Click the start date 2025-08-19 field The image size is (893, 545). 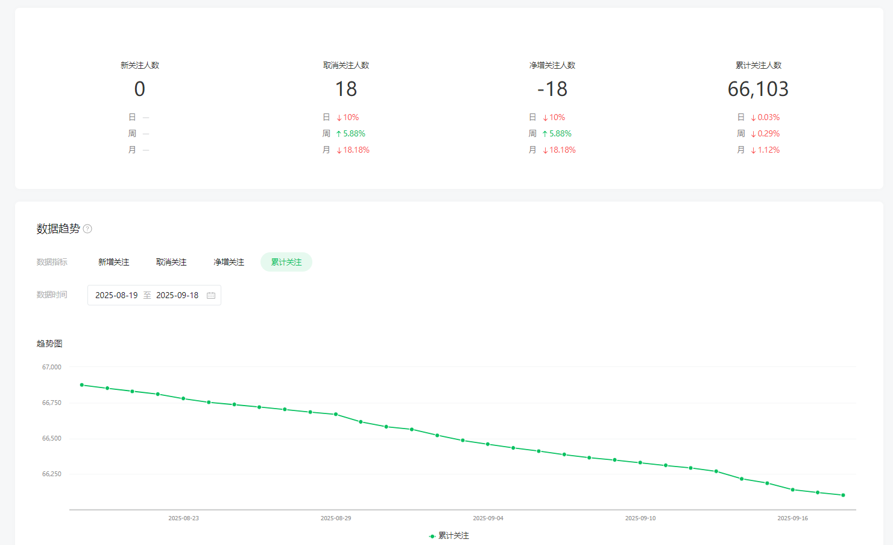(116, 295)
